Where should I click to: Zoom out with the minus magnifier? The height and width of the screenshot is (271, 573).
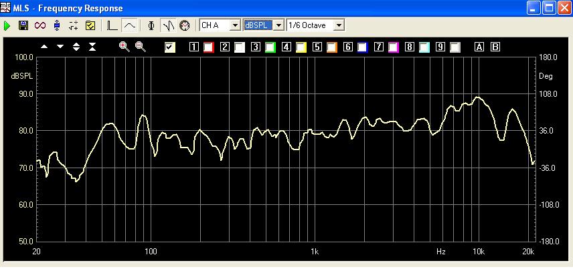pyautogui.click(x=140, y=46)
